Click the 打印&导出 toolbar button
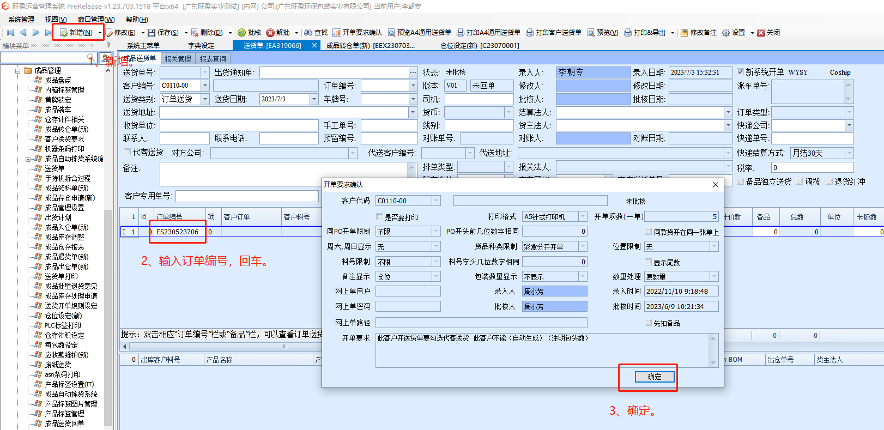The width and height of the screenshot is (884, 430). tap(645, 33)
